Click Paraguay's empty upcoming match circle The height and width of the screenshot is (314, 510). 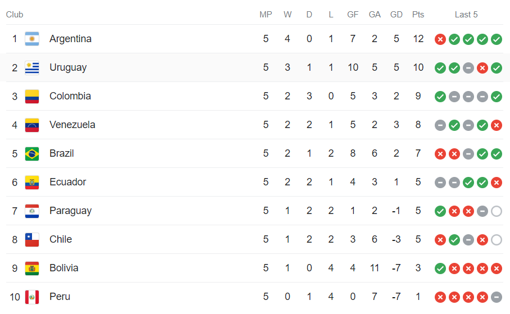497,211
